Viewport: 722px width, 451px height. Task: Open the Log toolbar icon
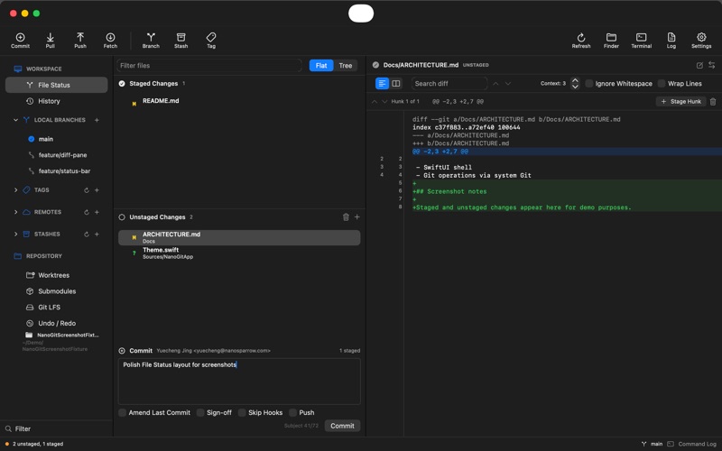(671, 40)
